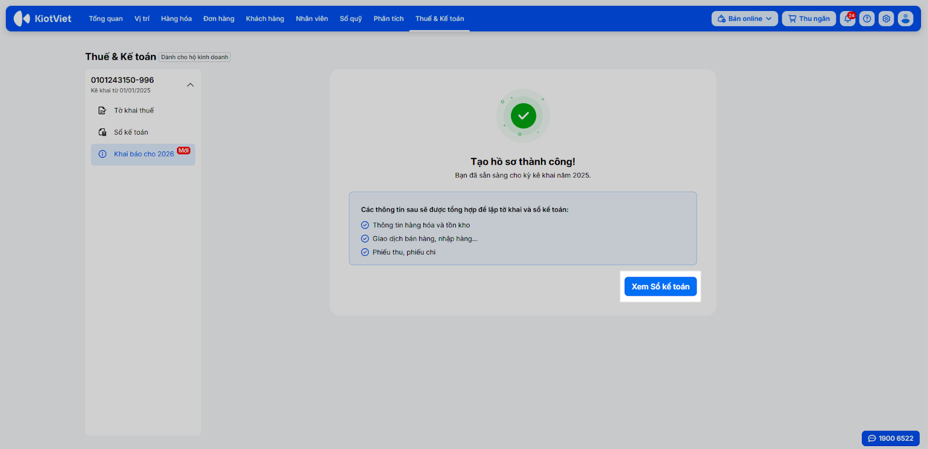Click the check icon beside Thông tin hàng hóa

tap(365, 225)
